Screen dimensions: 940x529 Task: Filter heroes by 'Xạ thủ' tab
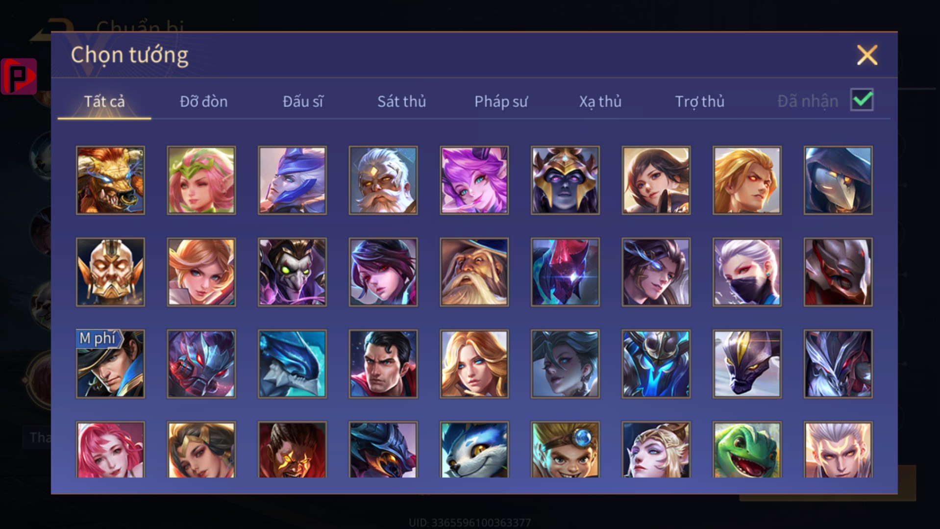(600, 101)
